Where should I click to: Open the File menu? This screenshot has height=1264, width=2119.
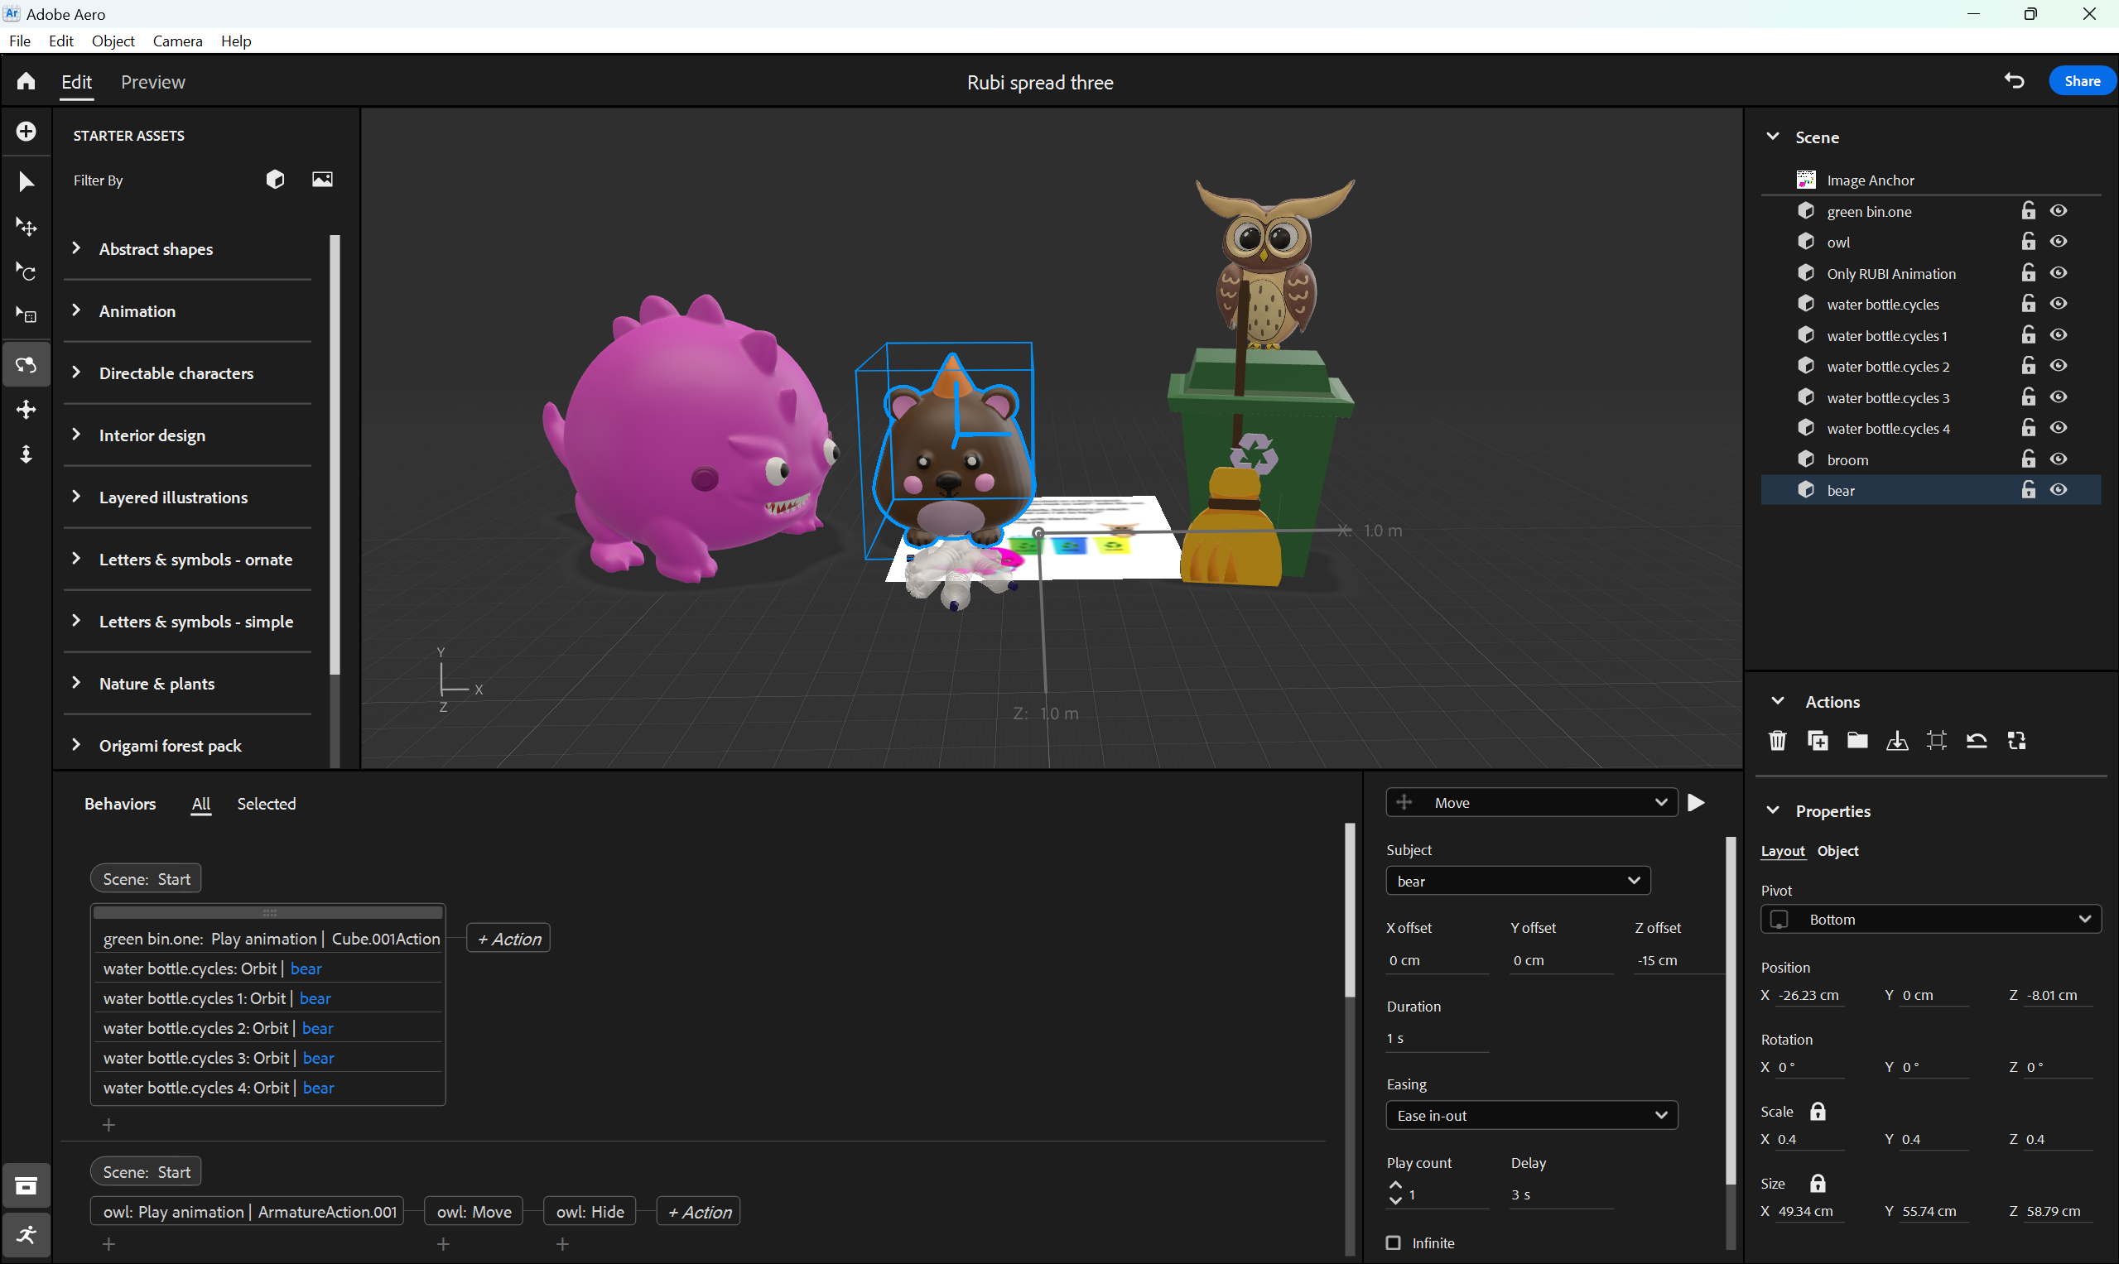[x=20, y=41]
